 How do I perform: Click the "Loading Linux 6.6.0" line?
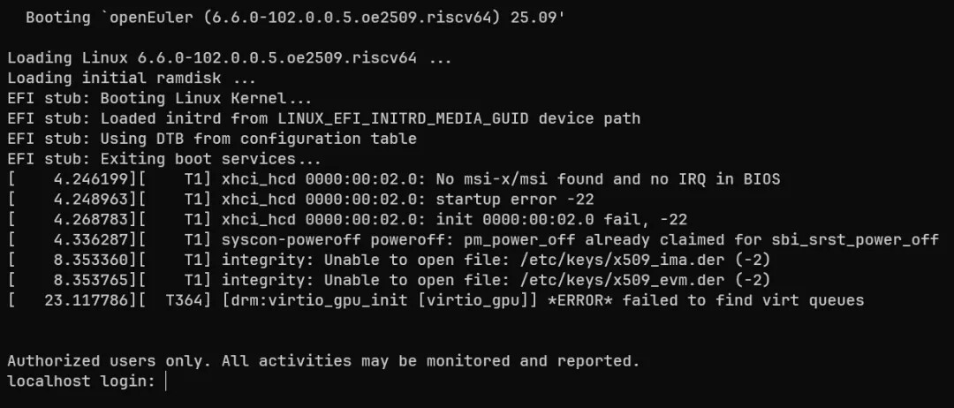[230, 58]
